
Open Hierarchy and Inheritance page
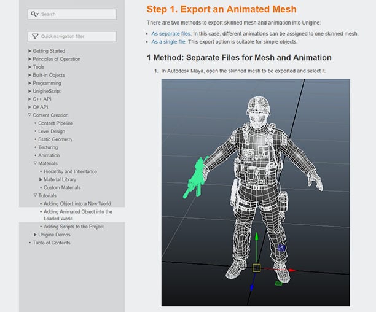coord(70,171)
